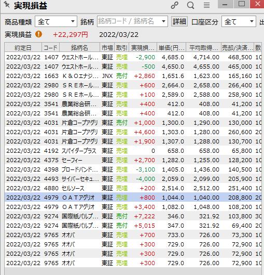
Task: Open the hamburger menu icon
Action: (x=206, y=5)
